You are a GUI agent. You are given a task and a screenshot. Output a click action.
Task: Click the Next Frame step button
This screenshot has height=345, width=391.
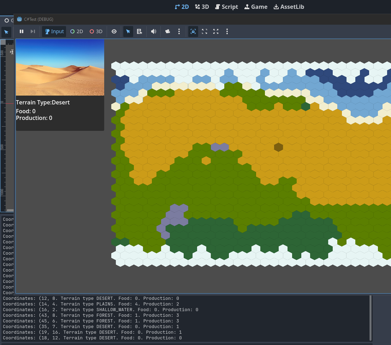coord(33,31)
